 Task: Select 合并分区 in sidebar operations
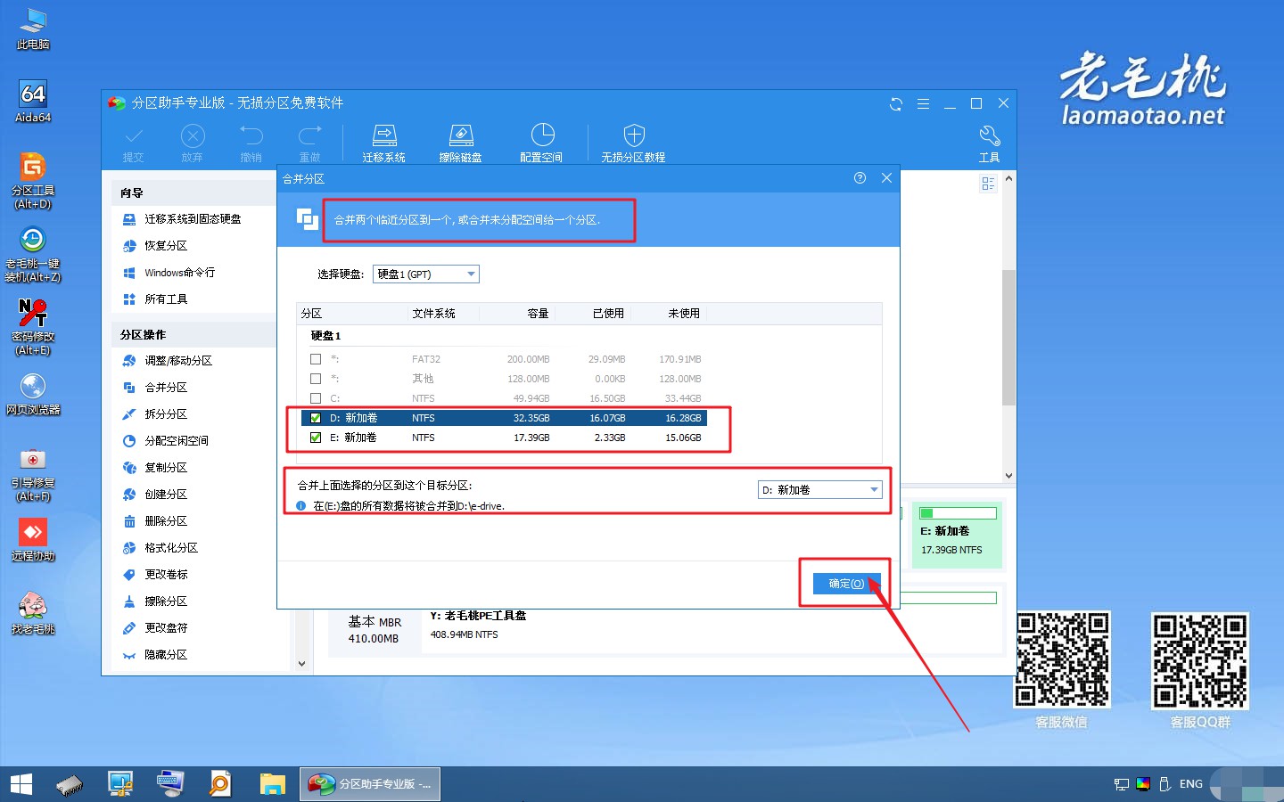click(166, 388)
